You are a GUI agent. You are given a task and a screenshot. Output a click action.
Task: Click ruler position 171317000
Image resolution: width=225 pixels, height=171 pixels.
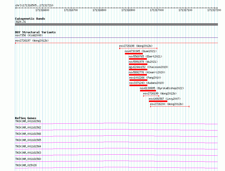coord(157,10)
